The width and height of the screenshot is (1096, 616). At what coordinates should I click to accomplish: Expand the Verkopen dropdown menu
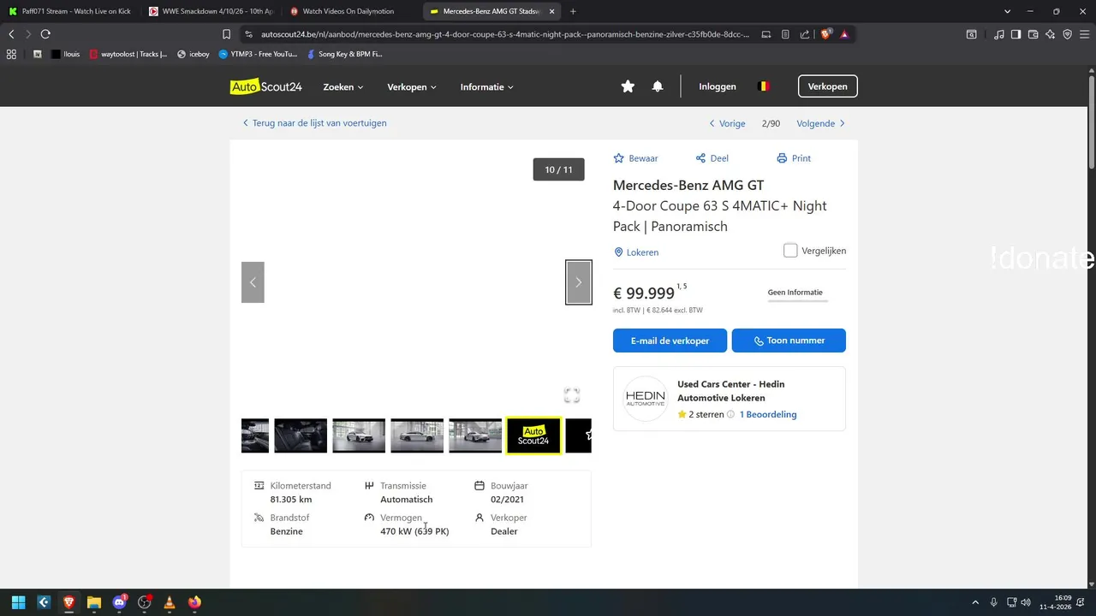[412, 86]
